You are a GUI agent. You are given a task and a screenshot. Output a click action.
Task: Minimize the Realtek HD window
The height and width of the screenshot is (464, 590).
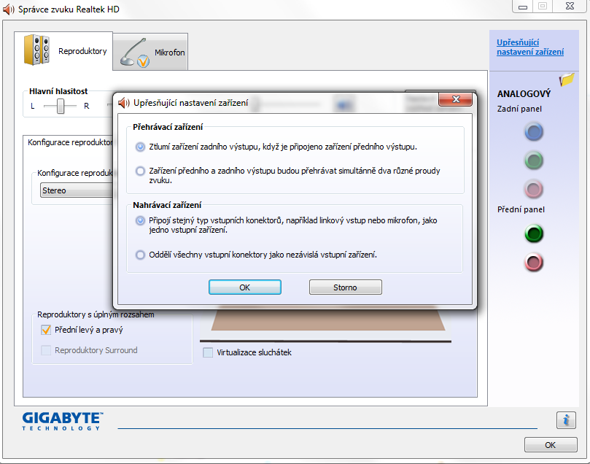(523, 7)
